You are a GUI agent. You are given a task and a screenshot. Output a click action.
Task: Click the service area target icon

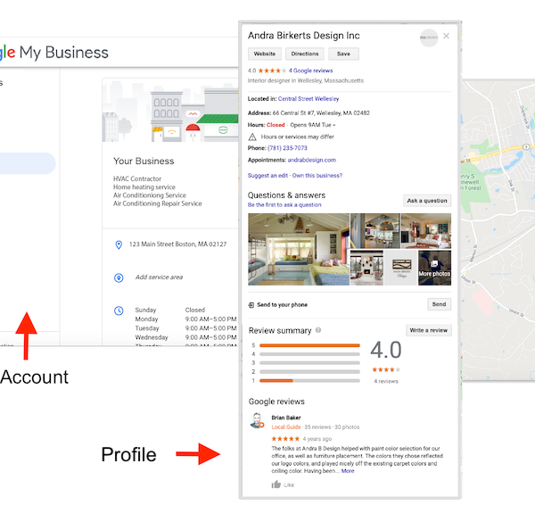119,277
